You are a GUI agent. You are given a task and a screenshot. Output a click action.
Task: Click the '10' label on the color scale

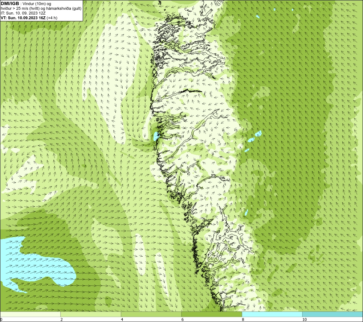[305, 319]
